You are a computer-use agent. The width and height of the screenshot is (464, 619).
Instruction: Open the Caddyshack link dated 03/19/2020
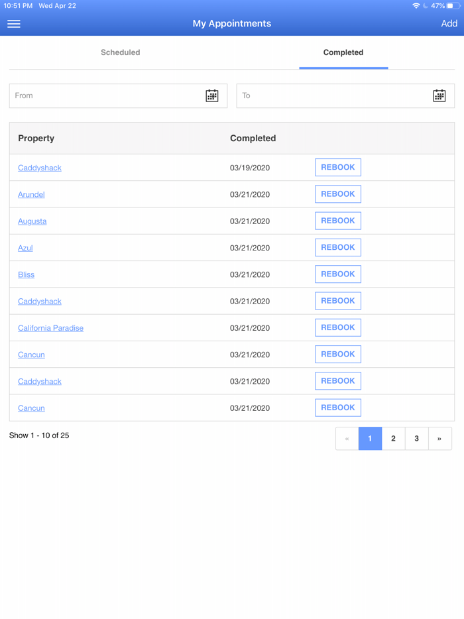coord(40,168)
